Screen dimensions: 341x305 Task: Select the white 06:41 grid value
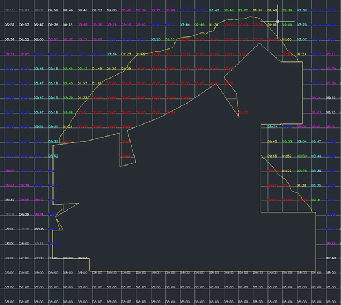(x=83, y=10)
